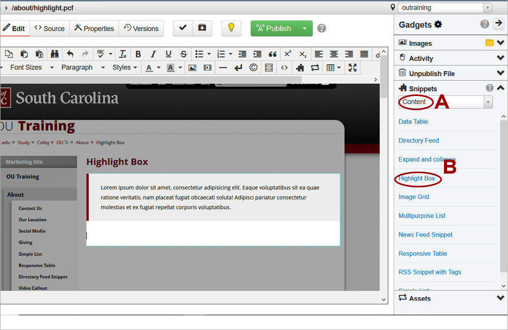Switch to the Source tab
The height and width of the screenshot is (330, 508).
coord(49,28)
